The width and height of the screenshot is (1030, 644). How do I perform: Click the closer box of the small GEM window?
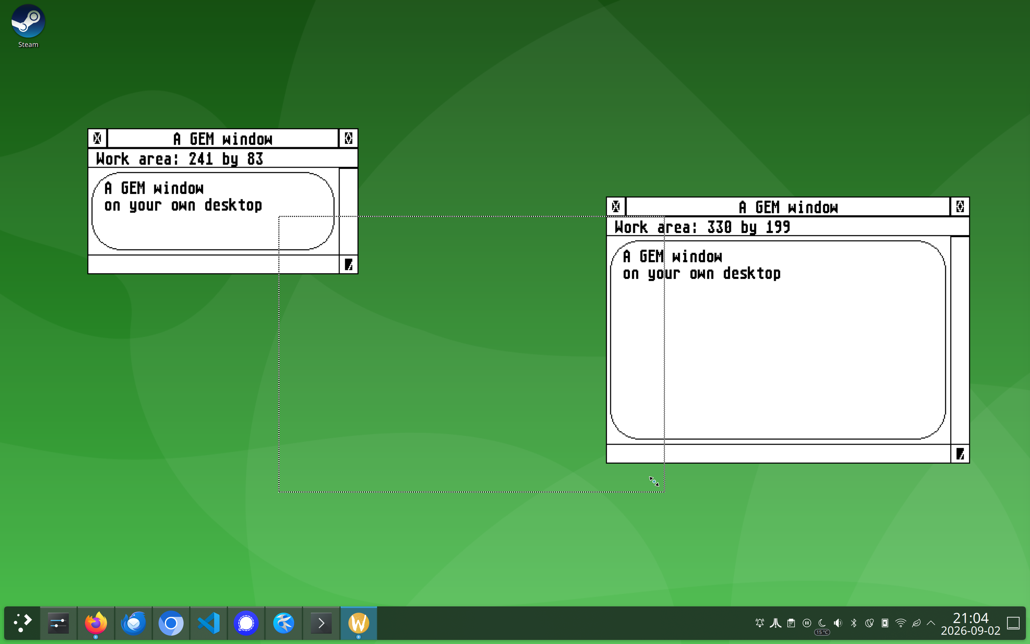pyautogui.click(x=97, y=138)
